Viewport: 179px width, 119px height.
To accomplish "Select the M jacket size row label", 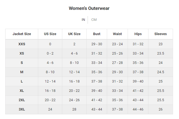I will [22, 72].
